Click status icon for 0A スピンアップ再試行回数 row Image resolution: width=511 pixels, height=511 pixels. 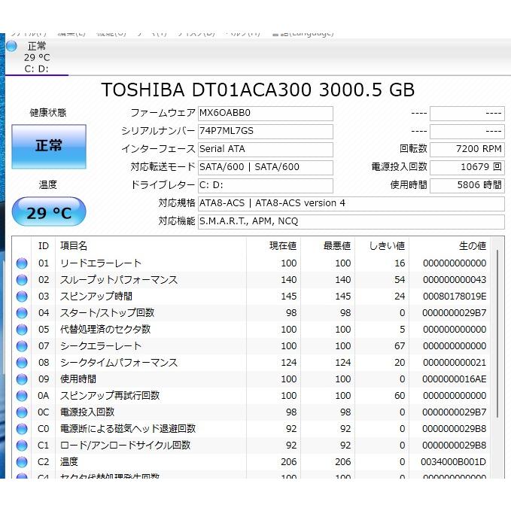click(22, 396)
